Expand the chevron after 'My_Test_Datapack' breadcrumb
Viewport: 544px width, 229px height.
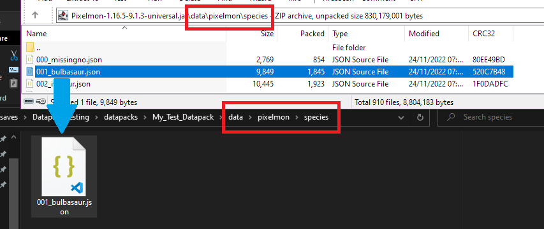pyautogui.click(x=221, y=117)
